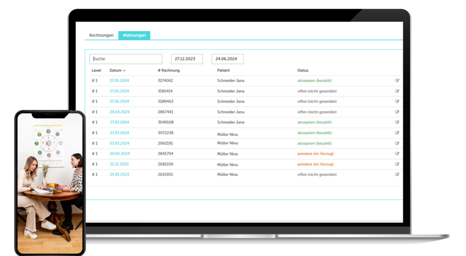The image size is (466, 256).
Task: Click edit icon on invoice 2681109 row
Action: pyautogui.click(x=397, y=164)
